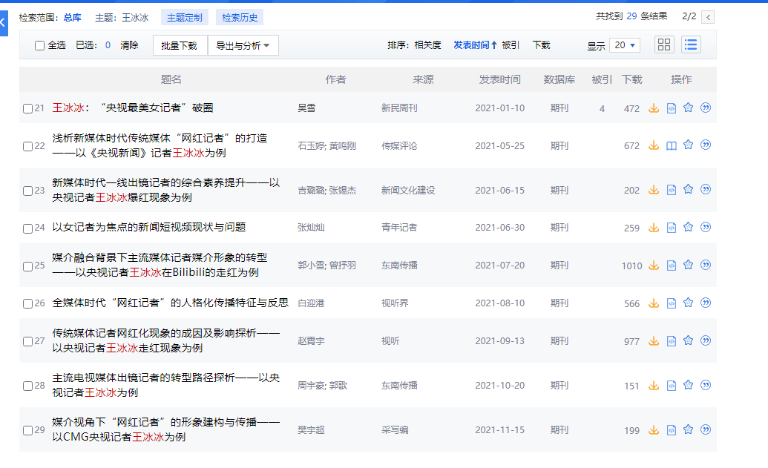Open author 樊宇超's page
768x468 pixels.
click(311, 430)
